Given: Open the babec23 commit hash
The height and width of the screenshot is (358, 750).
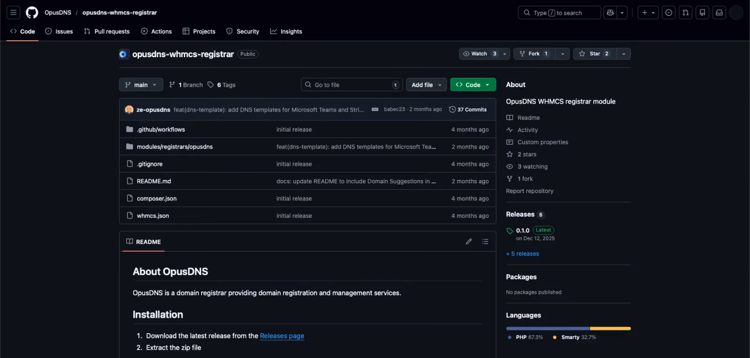Looking at the screenshot, I should coord(394,109).
